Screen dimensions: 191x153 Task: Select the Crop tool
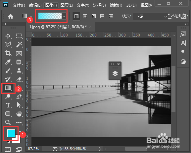coord(8,53)
